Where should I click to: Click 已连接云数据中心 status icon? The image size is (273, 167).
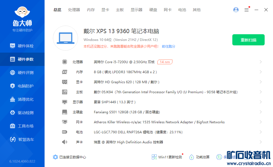(55, 157)
